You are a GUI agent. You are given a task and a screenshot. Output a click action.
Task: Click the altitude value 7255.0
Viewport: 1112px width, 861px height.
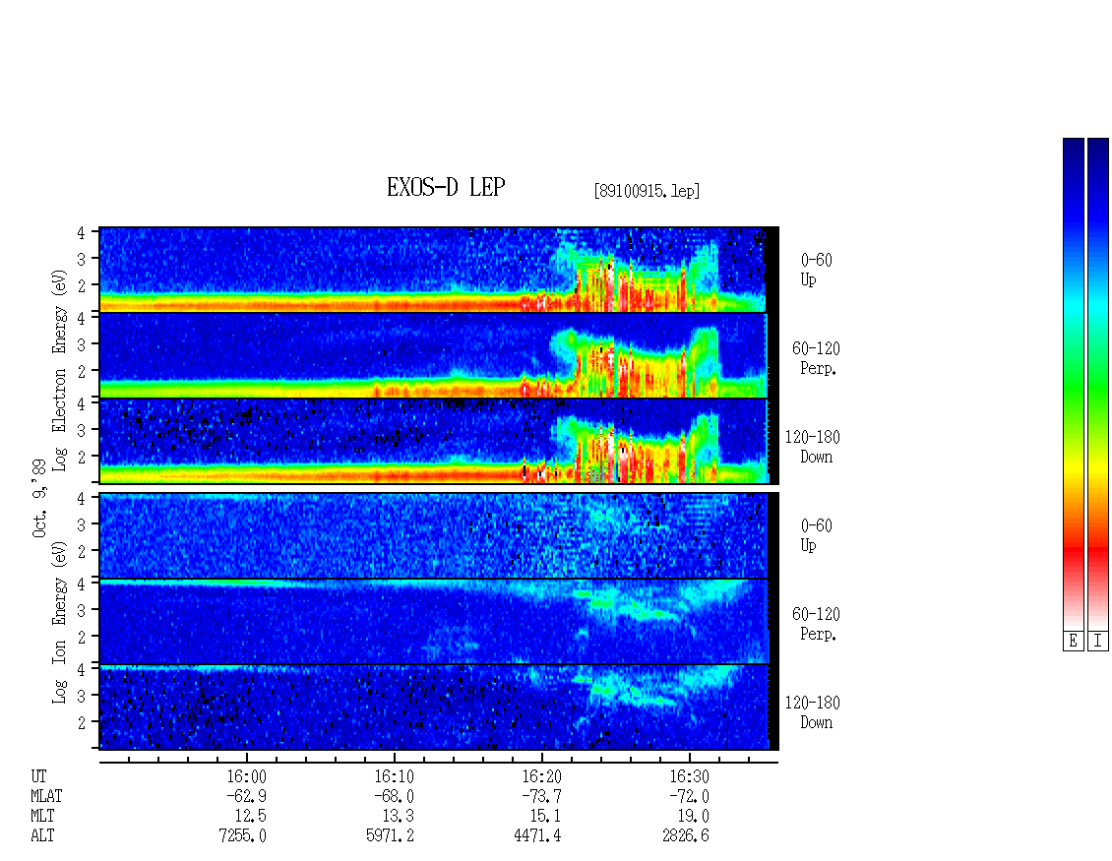coord(242,835)
